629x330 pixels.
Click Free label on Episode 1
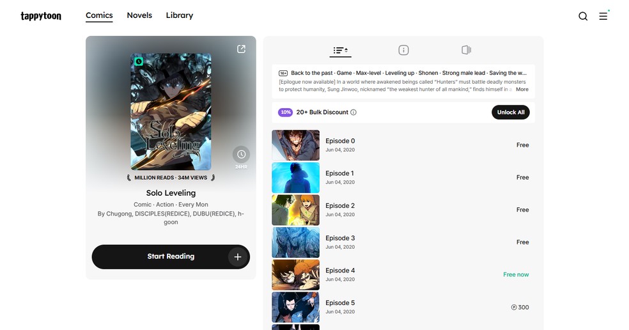tap(522, 177)
